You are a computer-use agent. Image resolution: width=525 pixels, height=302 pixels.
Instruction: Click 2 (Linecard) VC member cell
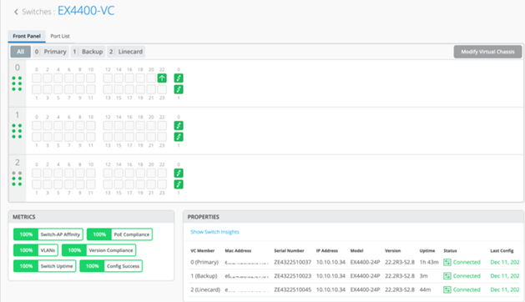205,289
